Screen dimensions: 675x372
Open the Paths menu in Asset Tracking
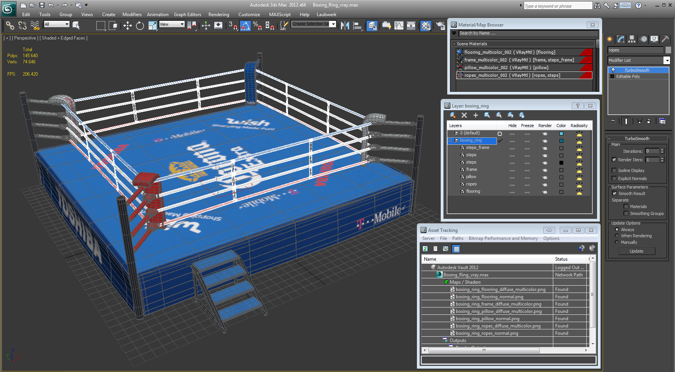pos(458,238)
